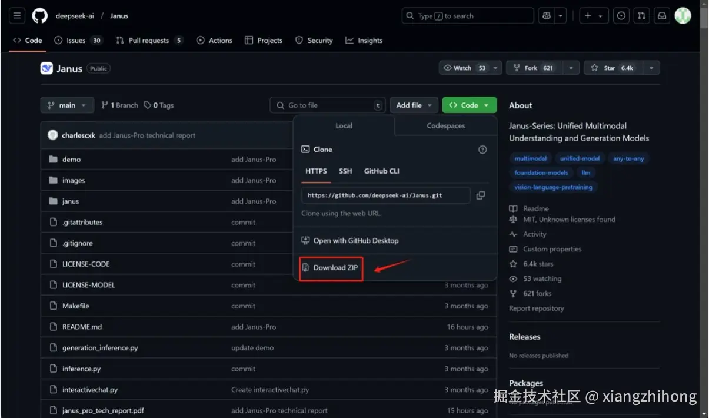Viewport: 709px width, 418px height.
Task: Switch to the Code tab
Action: [28, 40]
